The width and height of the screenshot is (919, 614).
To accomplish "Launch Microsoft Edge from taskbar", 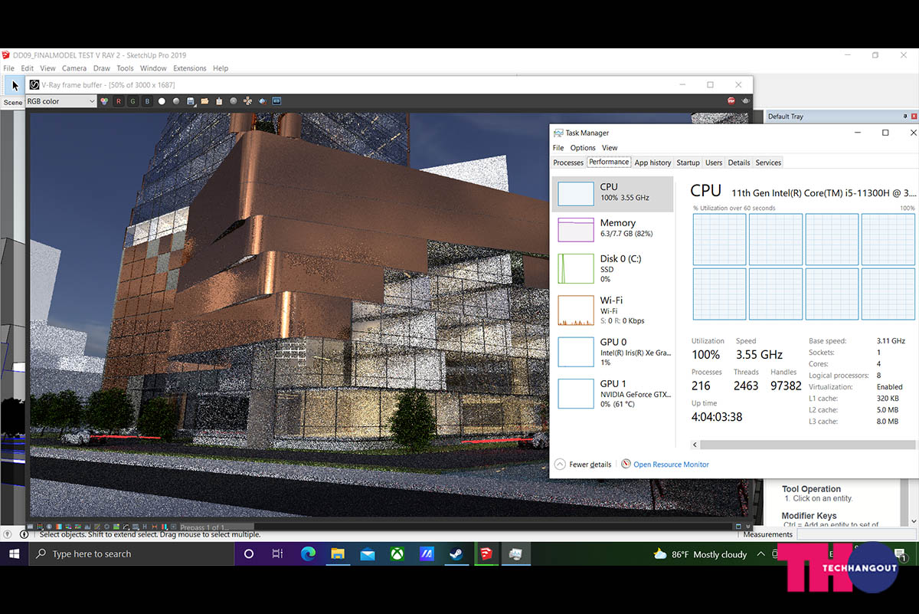I will coord(308,554).
